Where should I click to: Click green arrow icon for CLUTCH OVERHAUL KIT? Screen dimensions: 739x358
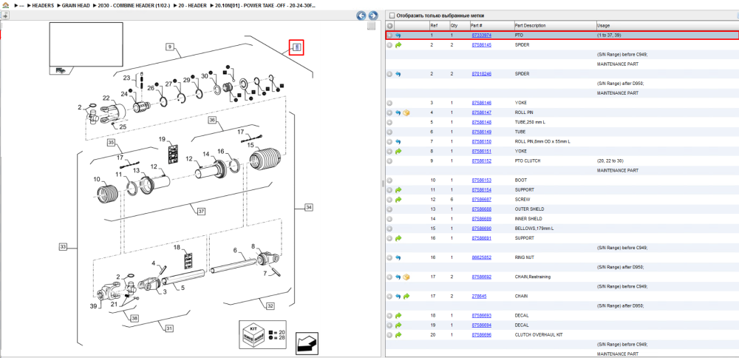398,335
